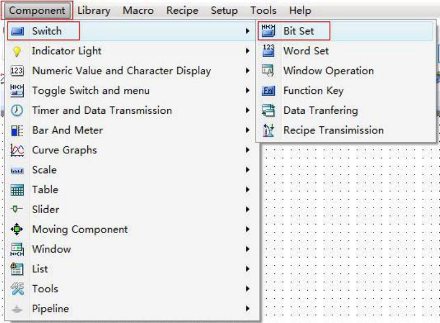Open the Macro menu
The image size is (440, 323).
[138, 10]
